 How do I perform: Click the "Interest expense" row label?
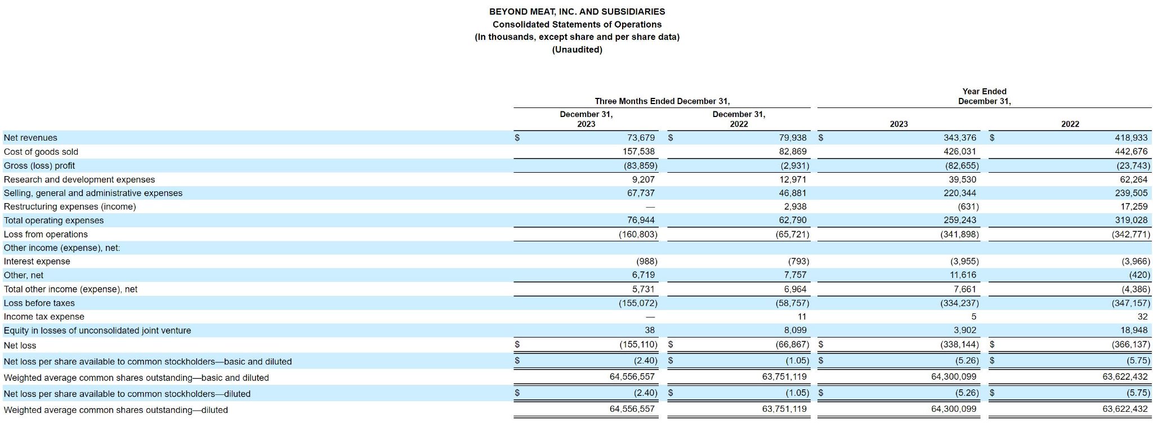(x=37, y=262)
